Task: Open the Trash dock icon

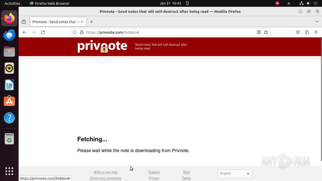Action: (9, 139)
